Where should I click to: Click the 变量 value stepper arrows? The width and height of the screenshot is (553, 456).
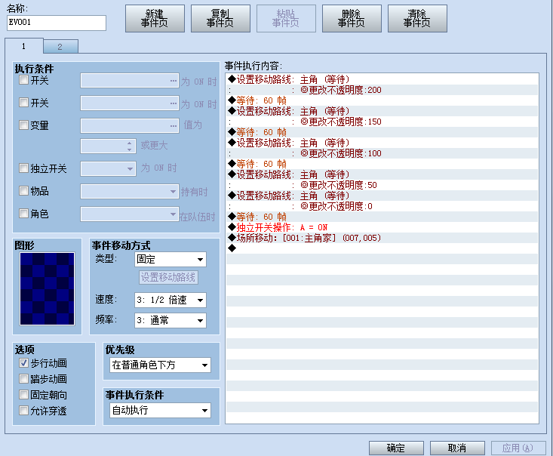point(130,146)
